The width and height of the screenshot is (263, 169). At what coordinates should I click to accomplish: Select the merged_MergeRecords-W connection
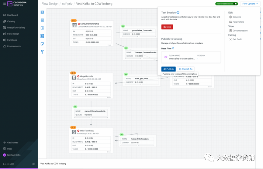[91, 113]
